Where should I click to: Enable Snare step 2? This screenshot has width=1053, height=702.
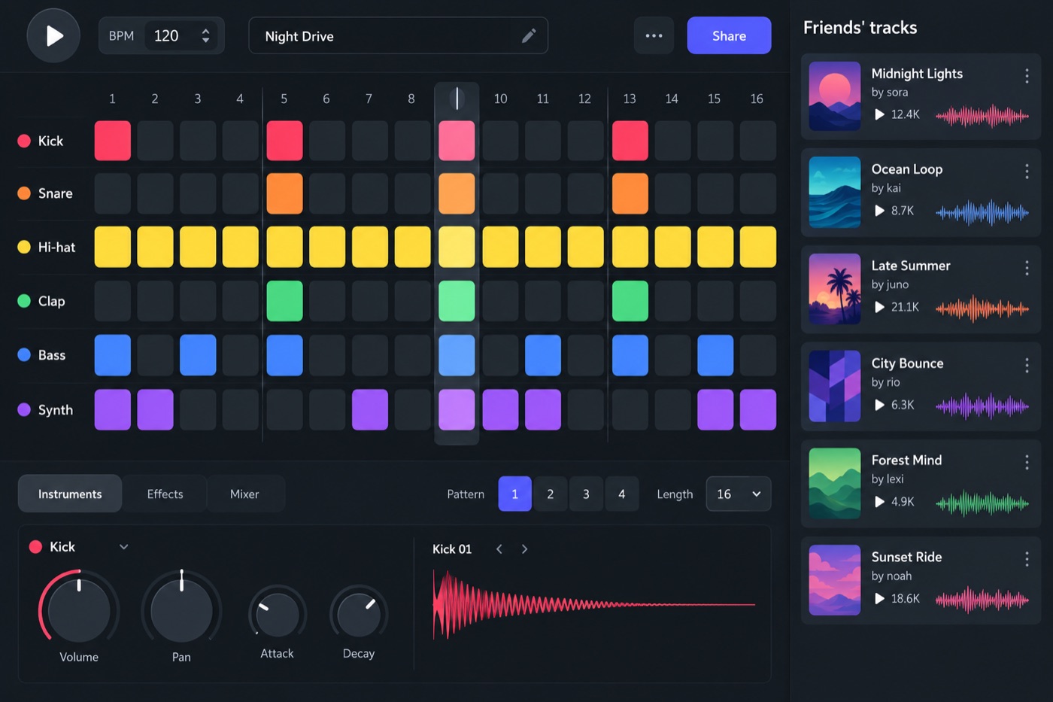click(x=155, y=193)
